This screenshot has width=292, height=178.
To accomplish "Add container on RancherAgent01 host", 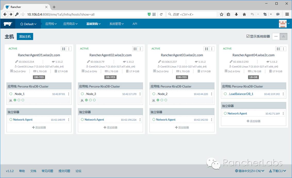I will click(39, 127).
